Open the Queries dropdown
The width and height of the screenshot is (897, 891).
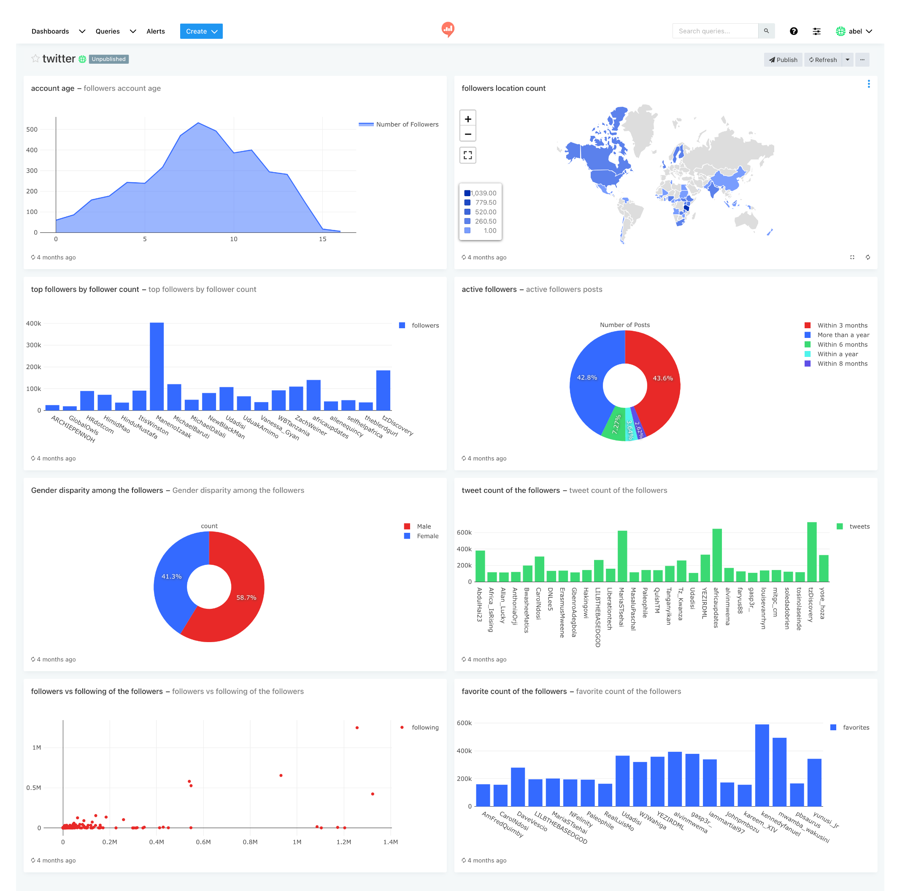coord(108,31)
